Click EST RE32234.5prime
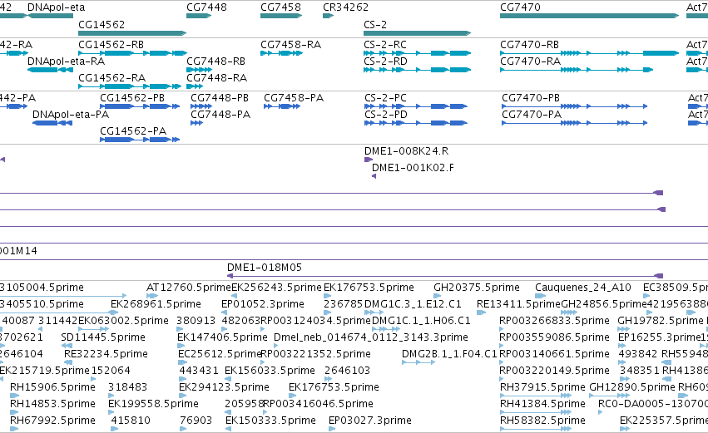Screen dimensions: 708x433 coord(106,353)
